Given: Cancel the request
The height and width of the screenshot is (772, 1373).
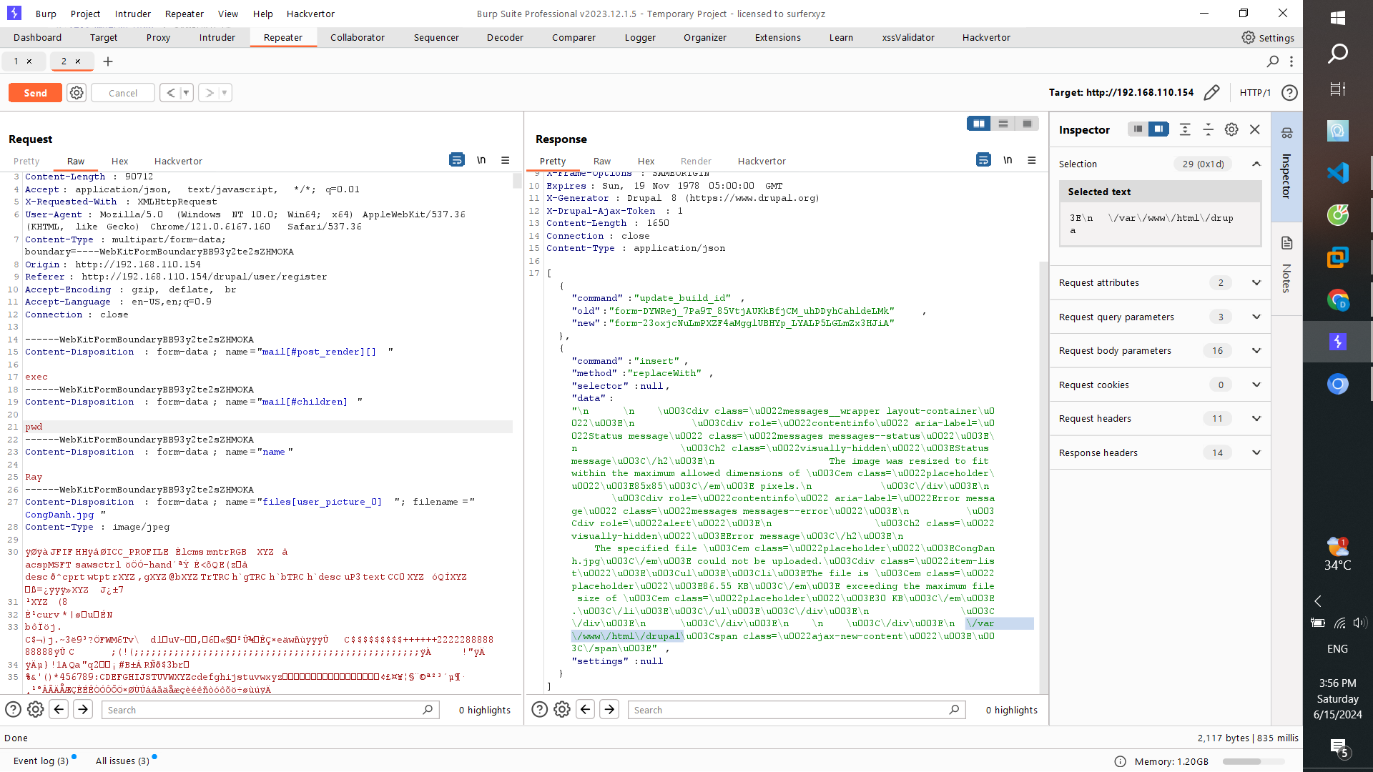Looking at the screenshot, I should (x=123, y=93).
